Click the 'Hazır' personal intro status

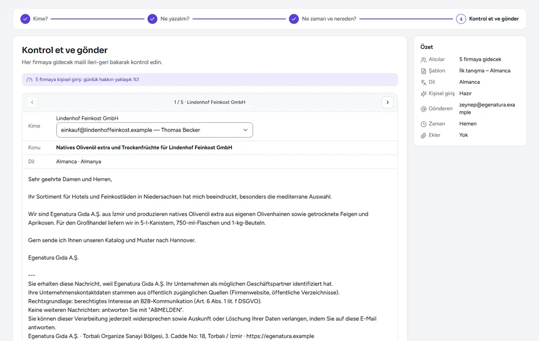[465, 94]
